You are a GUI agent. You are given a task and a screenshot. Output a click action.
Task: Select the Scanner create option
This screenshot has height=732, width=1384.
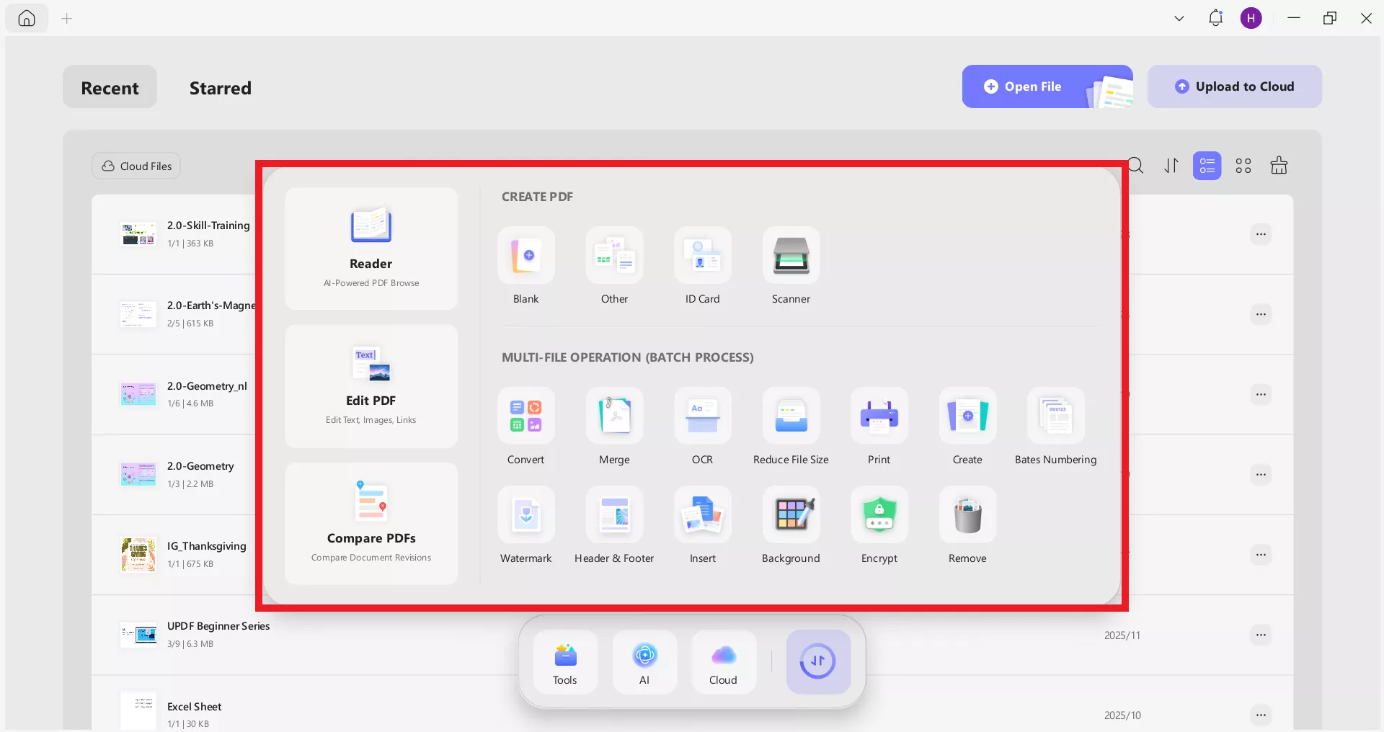click(x=791, y=256)
